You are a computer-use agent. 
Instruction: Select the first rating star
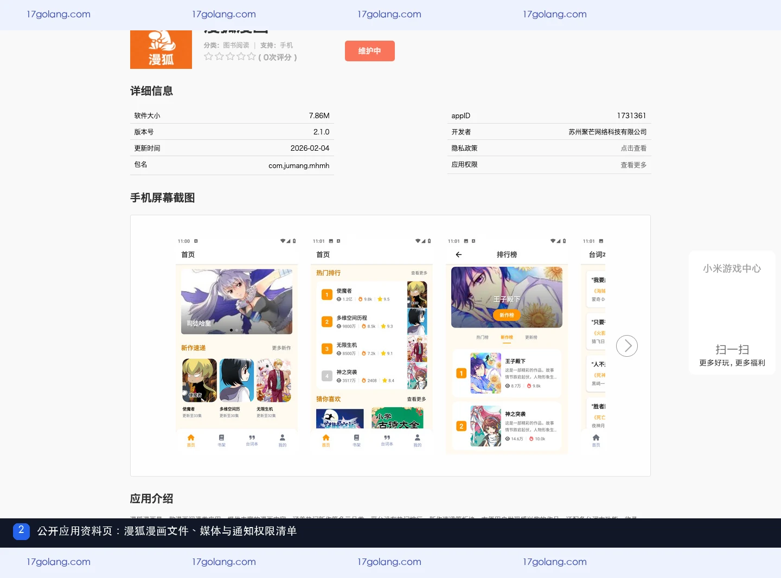click(x=208, y=56)
